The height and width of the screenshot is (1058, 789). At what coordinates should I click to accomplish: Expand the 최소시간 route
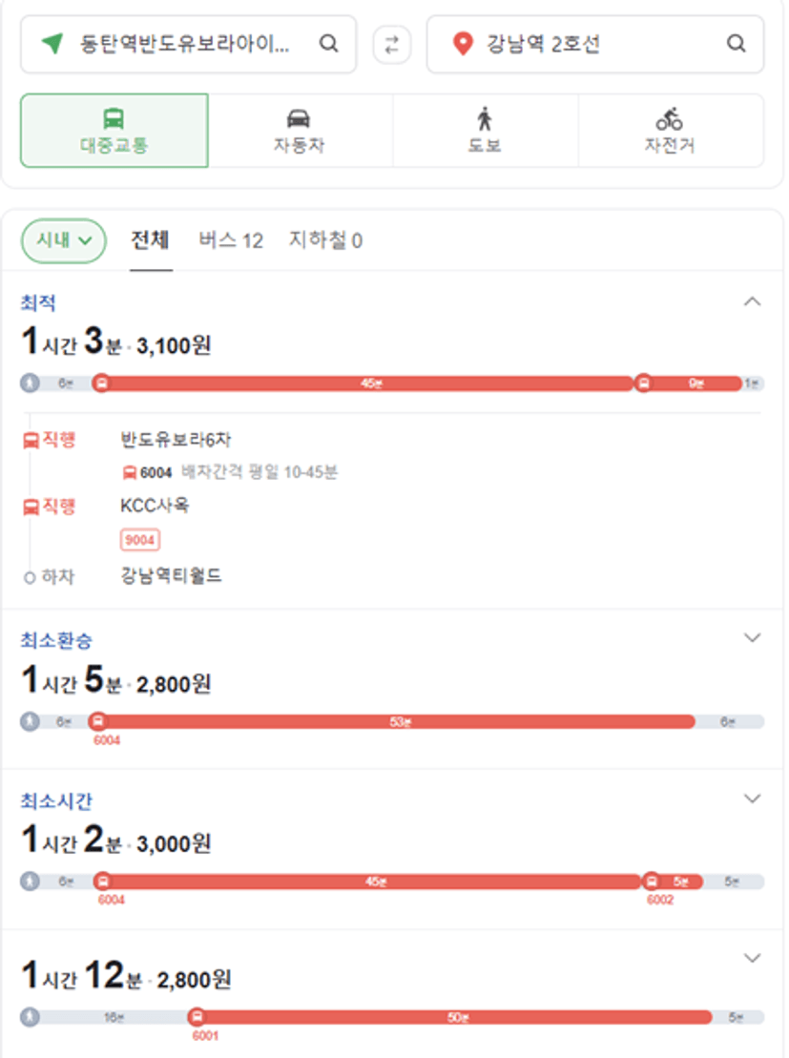tap(752, 799)
